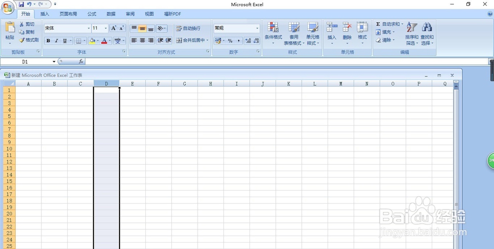Switch to the 插入 ribbon tab

pyautogui.click(x=45, y=14)
